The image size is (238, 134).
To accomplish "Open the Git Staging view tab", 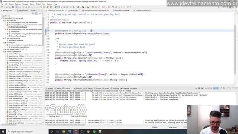I will point(88,88).
